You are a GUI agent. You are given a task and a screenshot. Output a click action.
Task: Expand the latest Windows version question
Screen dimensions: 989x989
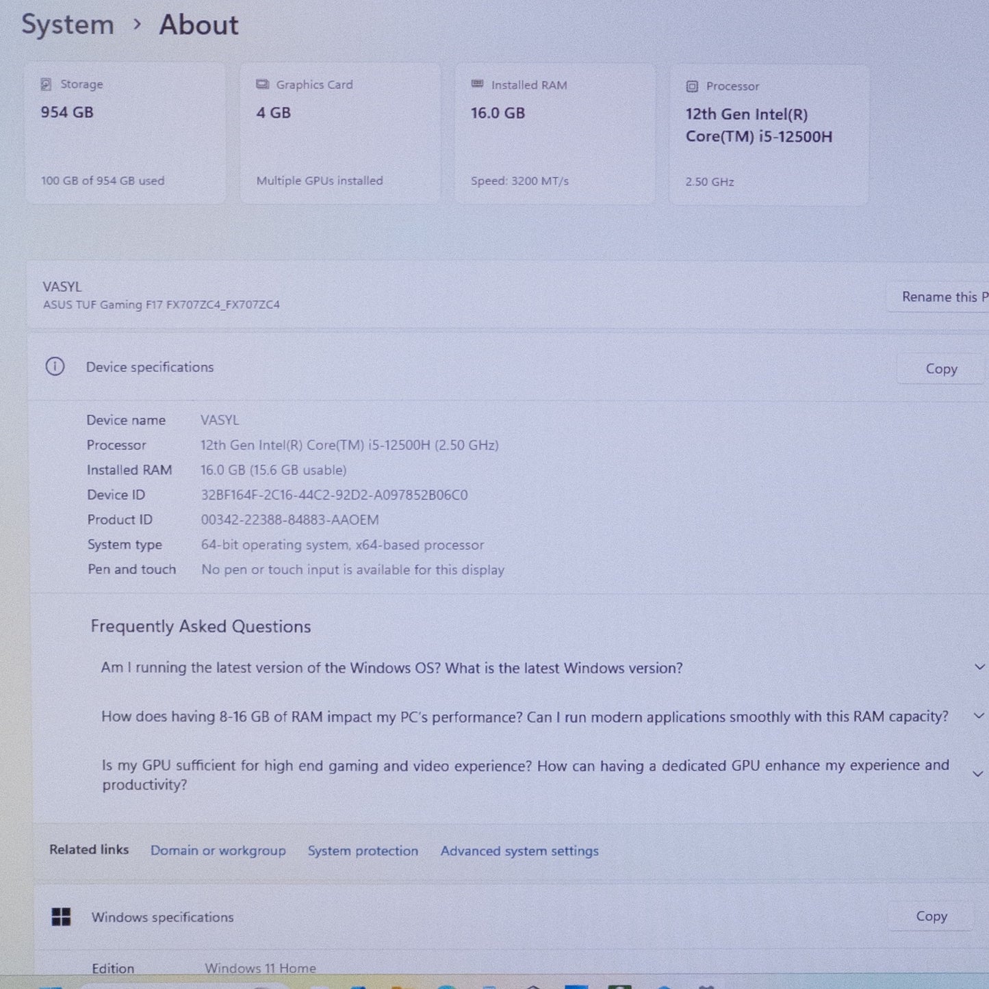tap(979, 667)
